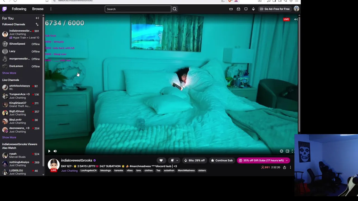The image size is (358, 201).
Task: Open indialovewestbr... followed channel
Action: (21, 34)
